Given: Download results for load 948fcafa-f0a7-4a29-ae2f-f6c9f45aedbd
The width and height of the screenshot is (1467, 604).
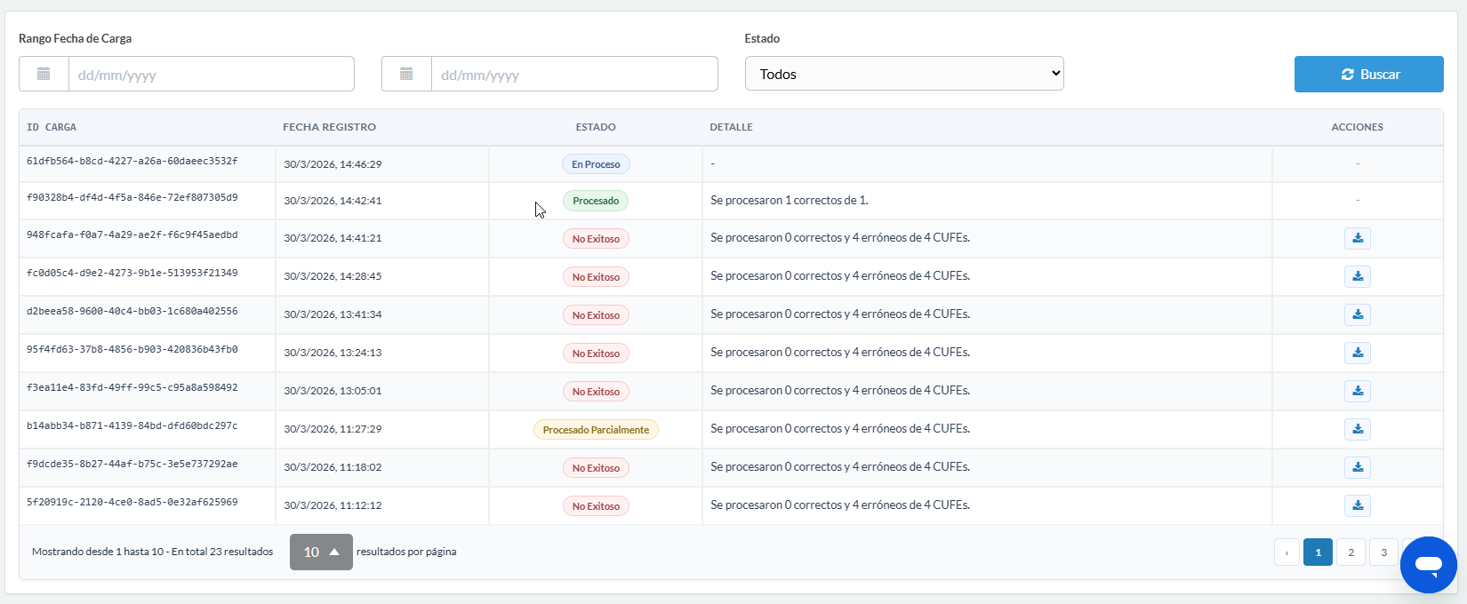Looking at the screenshot, I should click(x=1357, y=238).
